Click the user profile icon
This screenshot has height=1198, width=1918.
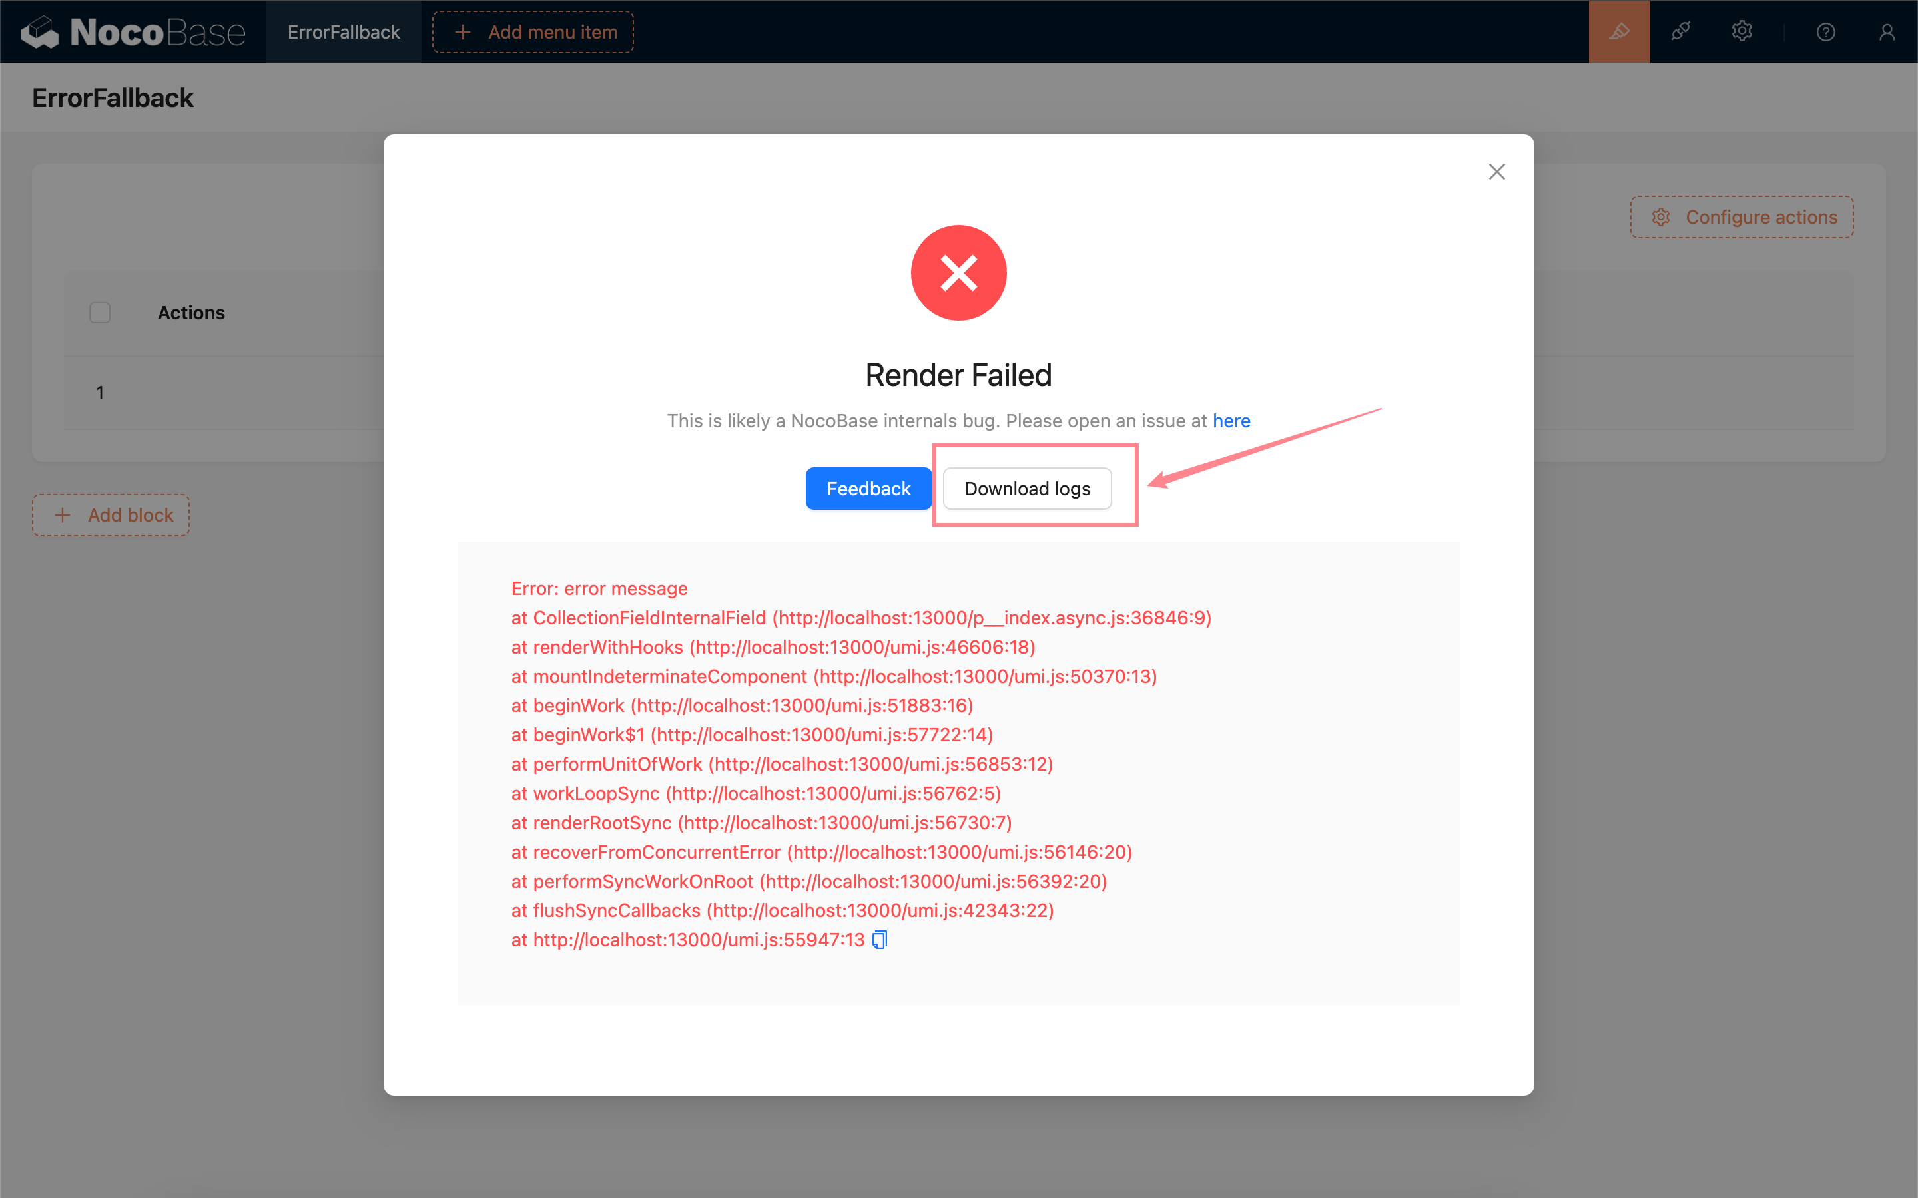[x=1886, y=31]
